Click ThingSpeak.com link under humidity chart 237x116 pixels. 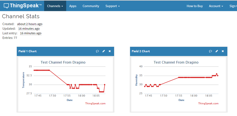[x=208, y=103]
